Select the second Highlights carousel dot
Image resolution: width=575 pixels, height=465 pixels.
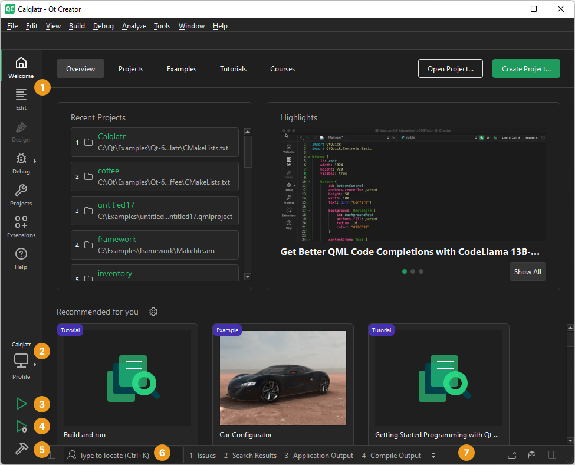pyautogui.click(x=412, y=271)
